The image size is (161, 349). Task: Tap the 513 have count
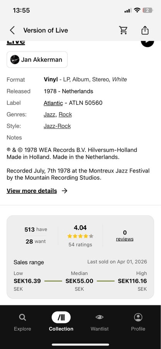pyautogui.click(x=36, y=230)
